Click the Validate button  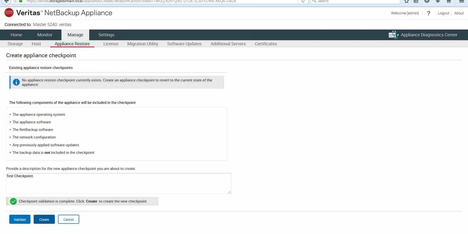coord(20,219)
